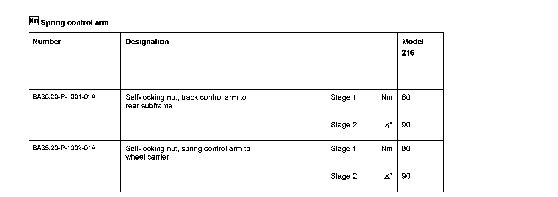Select the torque value 60

(406, 97)
